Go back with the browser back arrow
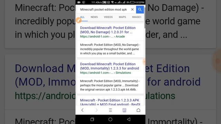The width and height of the screenshot is (221, 124). click(x=83, y=110)
